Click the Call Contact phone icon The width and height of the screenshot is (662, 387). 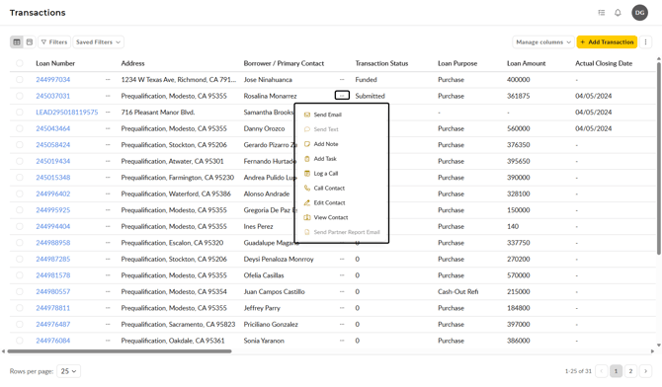pyautogui.click(x=307, y=189)
